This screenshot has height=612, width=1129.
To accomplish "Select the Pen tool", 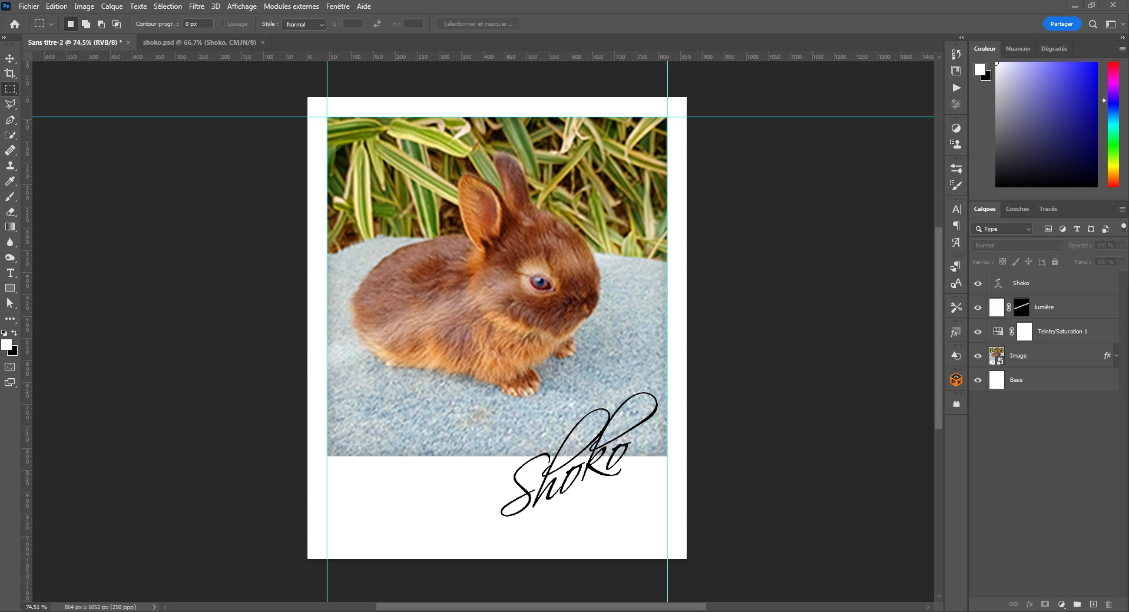I will (10, 120).
